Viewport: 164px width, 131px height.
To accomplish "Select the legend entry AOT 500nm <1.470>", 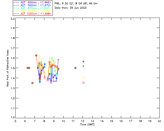I will point(32,5).
